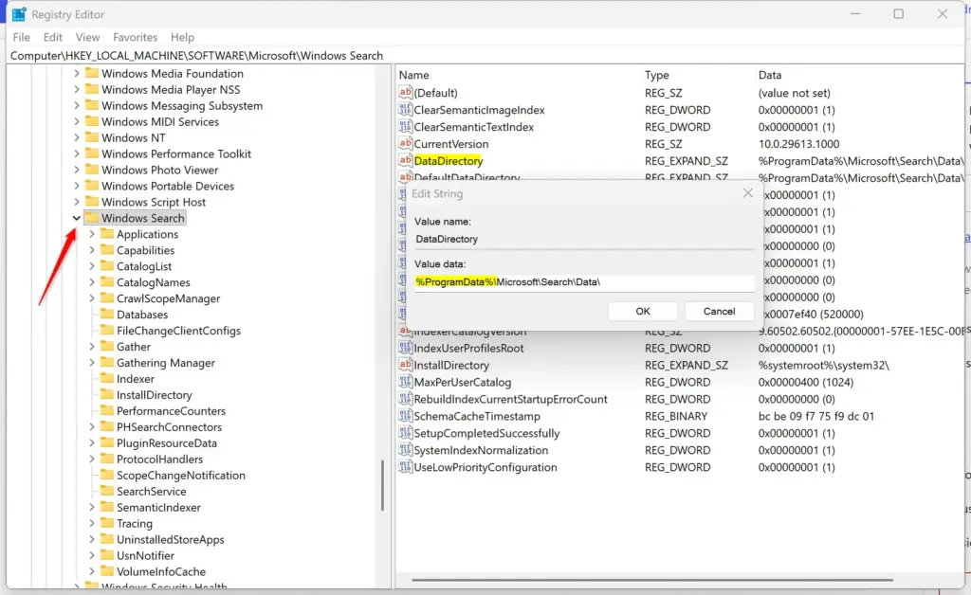Expand the Tracing subkey
Screen dimensions: 971x595
point(92,523)
